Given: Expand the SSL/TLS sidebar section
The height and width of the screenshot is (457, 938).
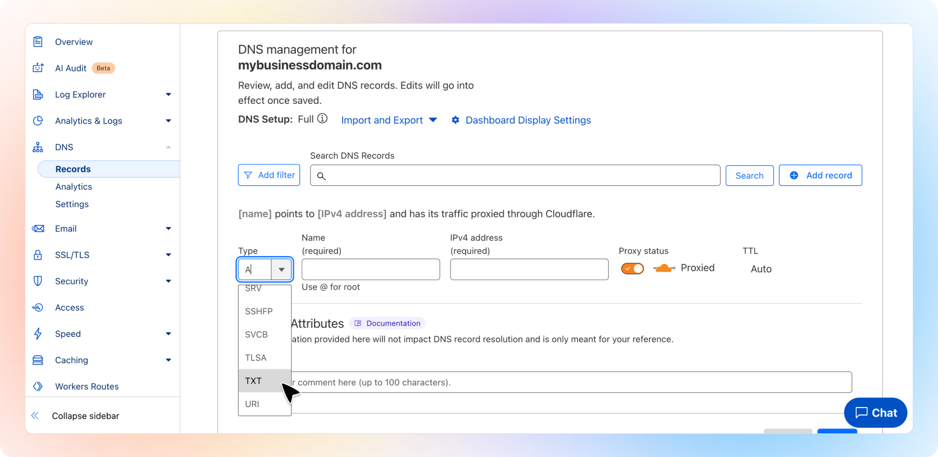Looking at the screenshot, I should tap(169, 255).
